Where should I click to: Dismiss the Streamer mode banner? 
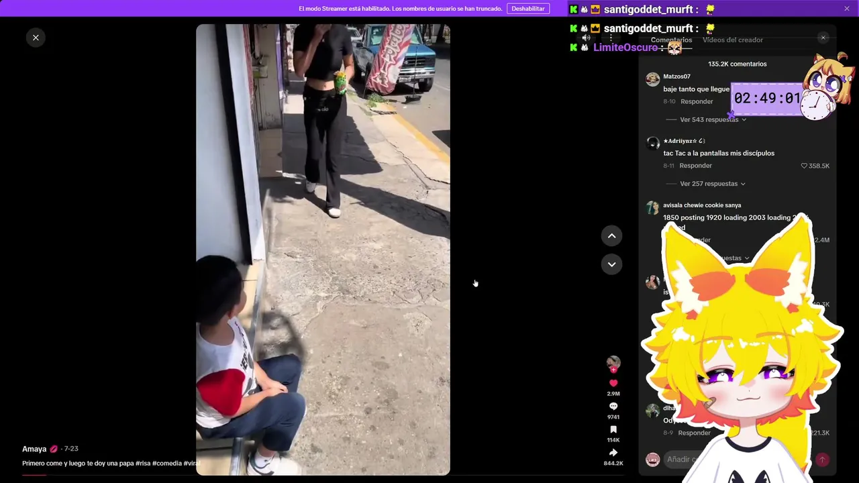click(847, 9)
